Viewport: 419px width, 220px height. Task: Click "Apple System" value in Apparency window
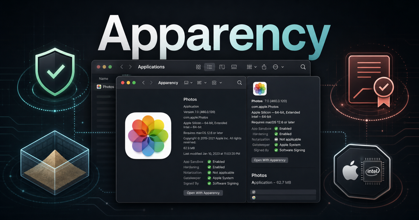(x=223, y=178)
